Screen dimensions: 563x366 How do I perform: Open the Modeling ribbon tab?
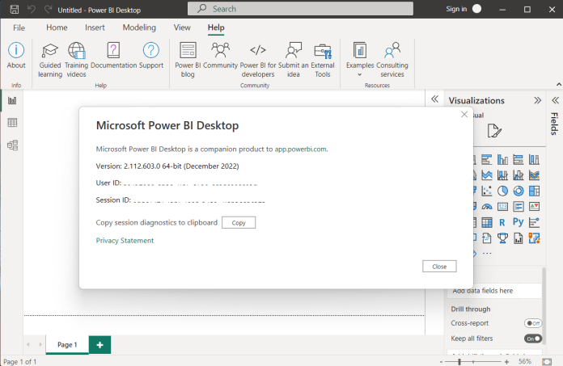[x=139, y=27]
